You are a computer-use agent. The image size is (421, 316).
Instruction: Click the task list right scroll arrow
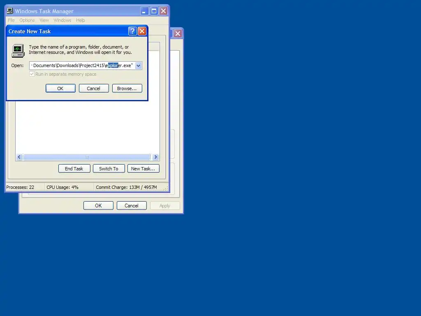click(156, 157)
